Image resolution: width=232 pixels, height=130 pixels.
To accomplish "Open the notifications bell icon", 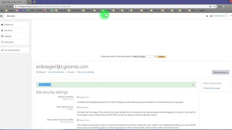I will tap(207, 16).
